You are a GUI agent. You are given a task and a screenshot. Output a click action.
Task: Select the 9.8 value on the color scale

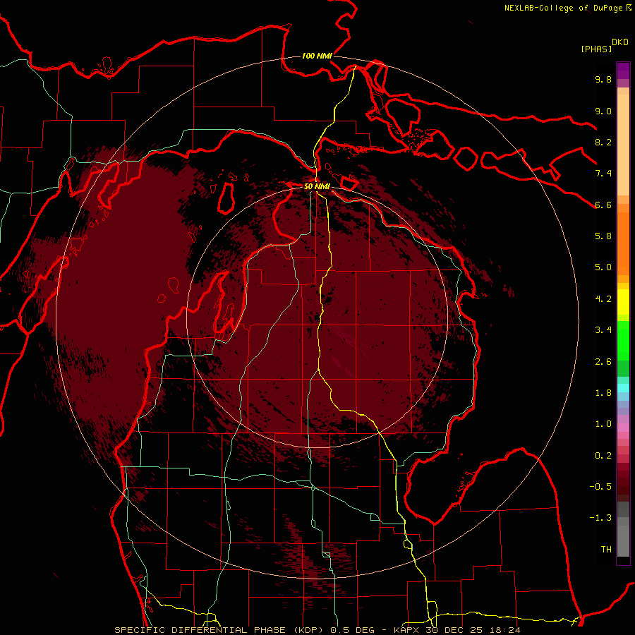(x=603, y=79)
